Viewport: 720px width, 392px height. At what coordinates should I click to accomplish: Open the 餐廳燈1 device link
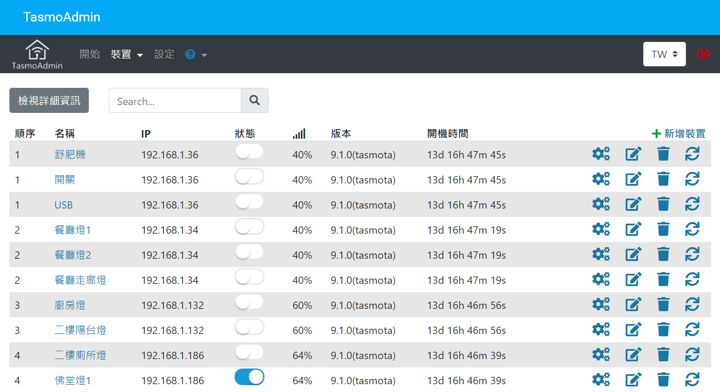pyautogui.click(x=73, y=230)
